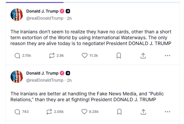
Task: Like the second post with 9.28k likes
Action: pyautogui.click(x=84, y=111)
